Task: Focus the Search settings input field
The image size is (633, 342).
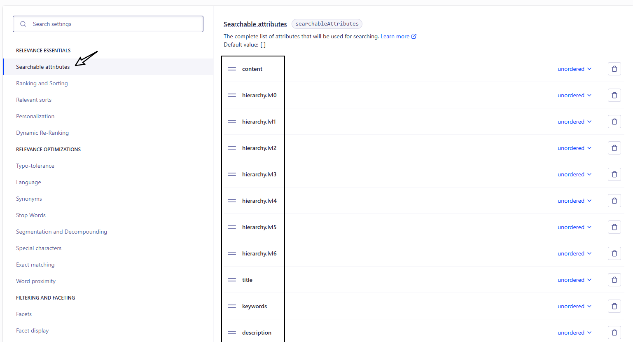Action: [x=115, y=24]
